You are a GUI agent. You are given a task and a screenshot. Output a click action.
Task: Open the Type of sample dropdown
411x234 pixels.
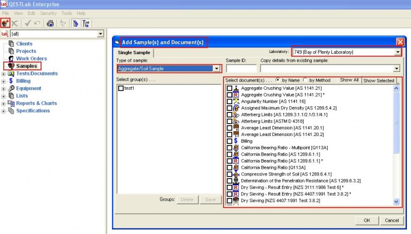click(x=217, y=68)
